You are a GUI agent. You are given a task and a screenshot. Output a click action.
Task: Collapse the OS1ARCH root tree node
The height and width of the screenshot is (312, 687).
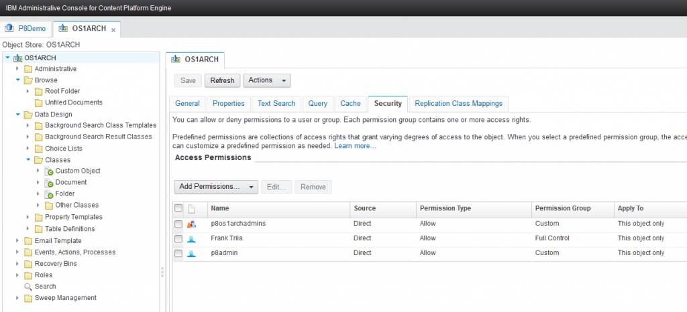point(7,58)
